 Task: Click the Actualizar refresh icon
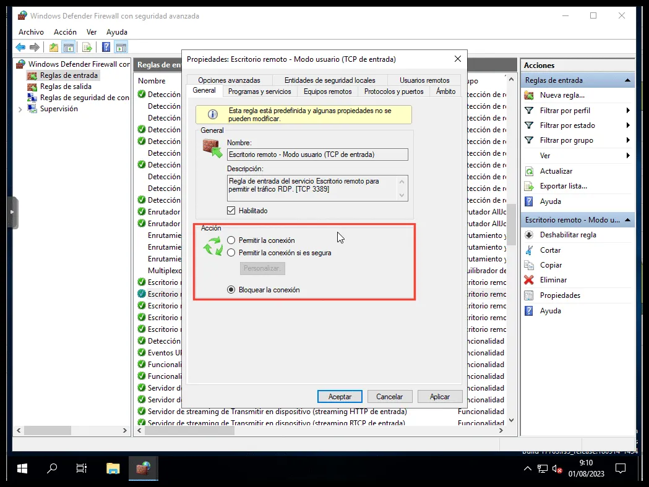click(529, 171)
